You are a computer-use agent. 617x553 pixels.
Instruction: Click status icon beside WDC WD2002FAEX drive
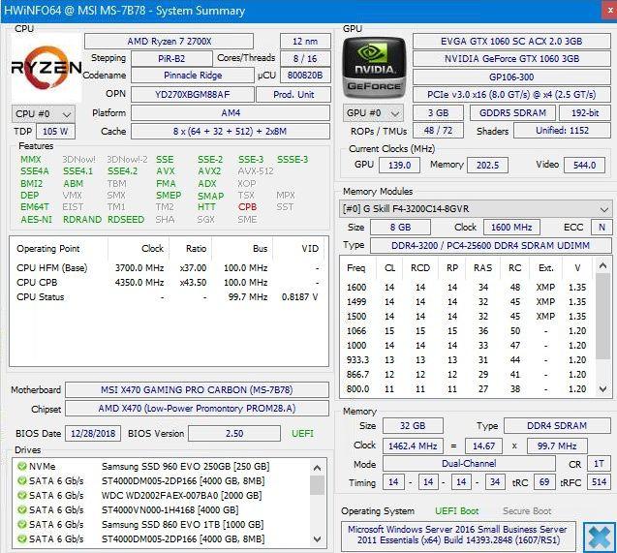click(20, 496)
